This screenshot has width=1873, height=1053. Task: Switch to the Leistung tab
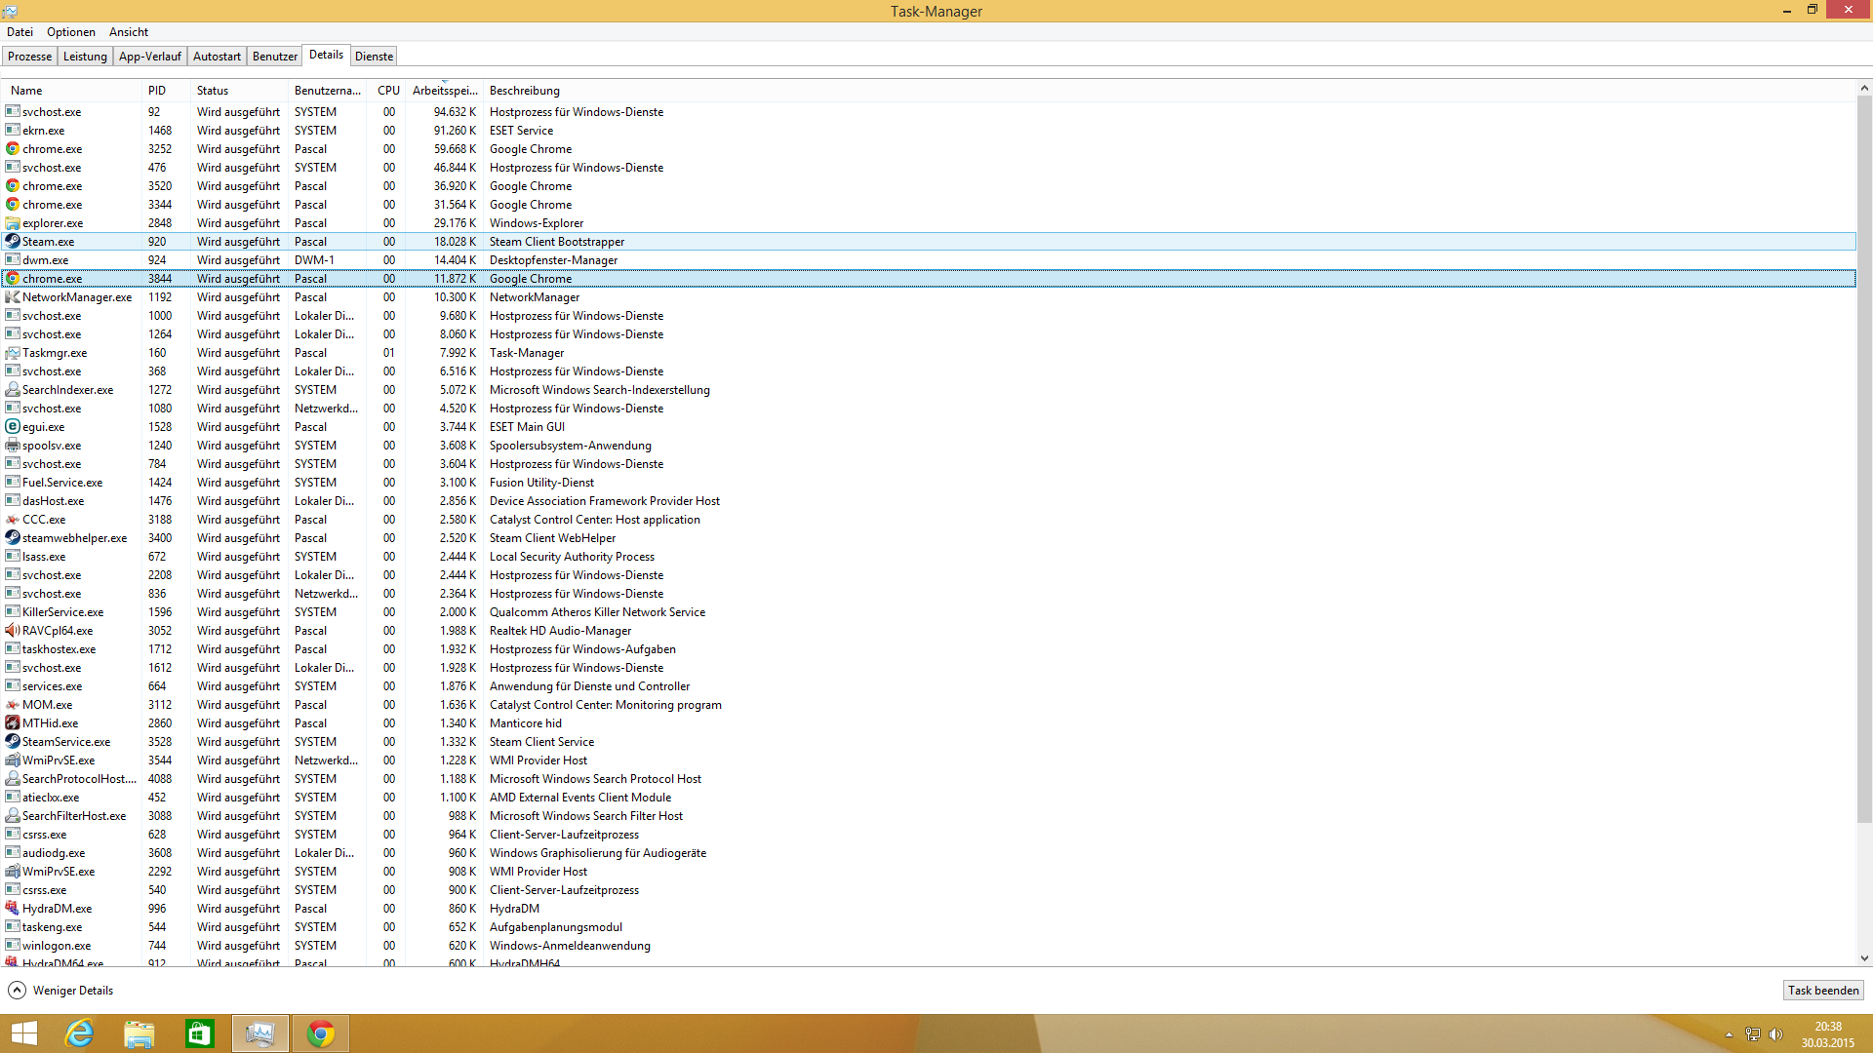85,56
